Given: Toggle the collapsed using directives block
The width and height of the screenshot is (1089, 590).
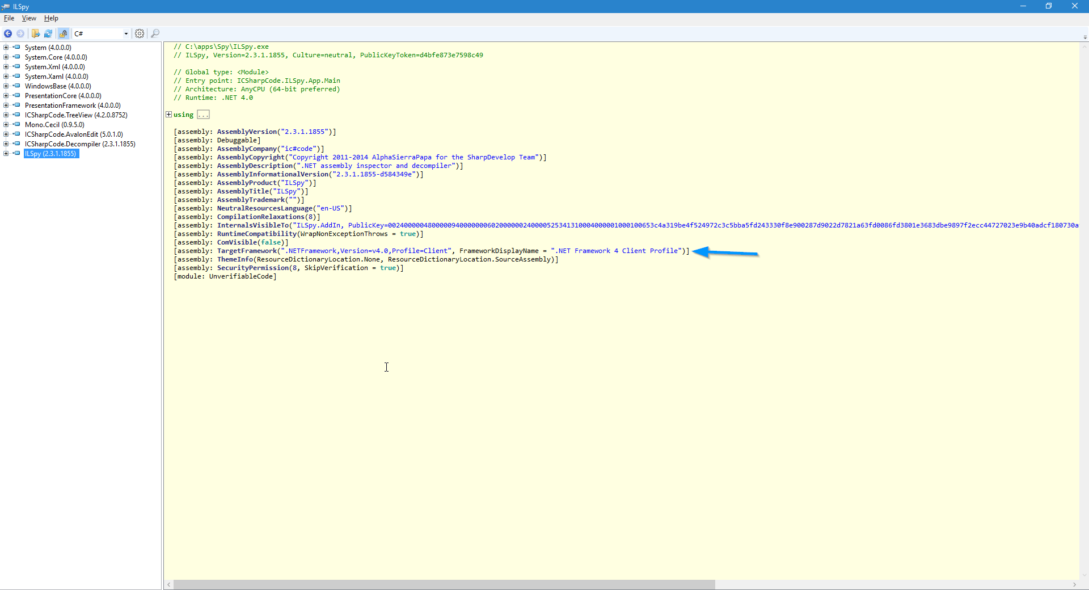Looking at the screenshot, I should pyautogui.click(x=168, y=114).
